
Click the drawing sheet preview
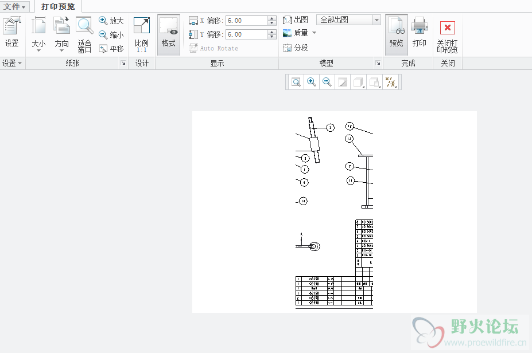tap(335, 212)
